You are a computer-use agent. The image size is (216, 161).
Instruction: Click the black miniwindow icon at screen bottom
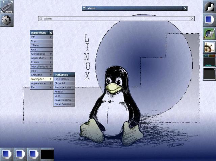coord(47,154)
